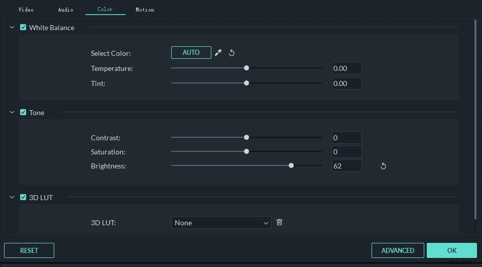Click the Brightness slider handle
The width and height of the screenshot is (482, 267).
pos(291,166)
